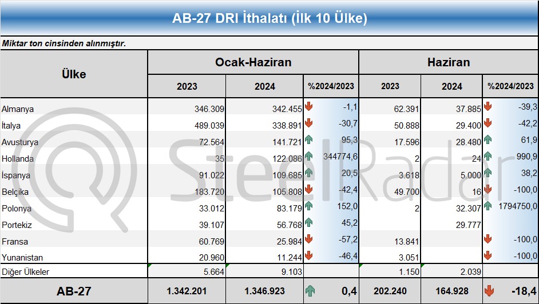The width and height of the screenshot is (539, 304).
Task: Select the Ocak-Haziran group header
Action: (x=253, y=62)
